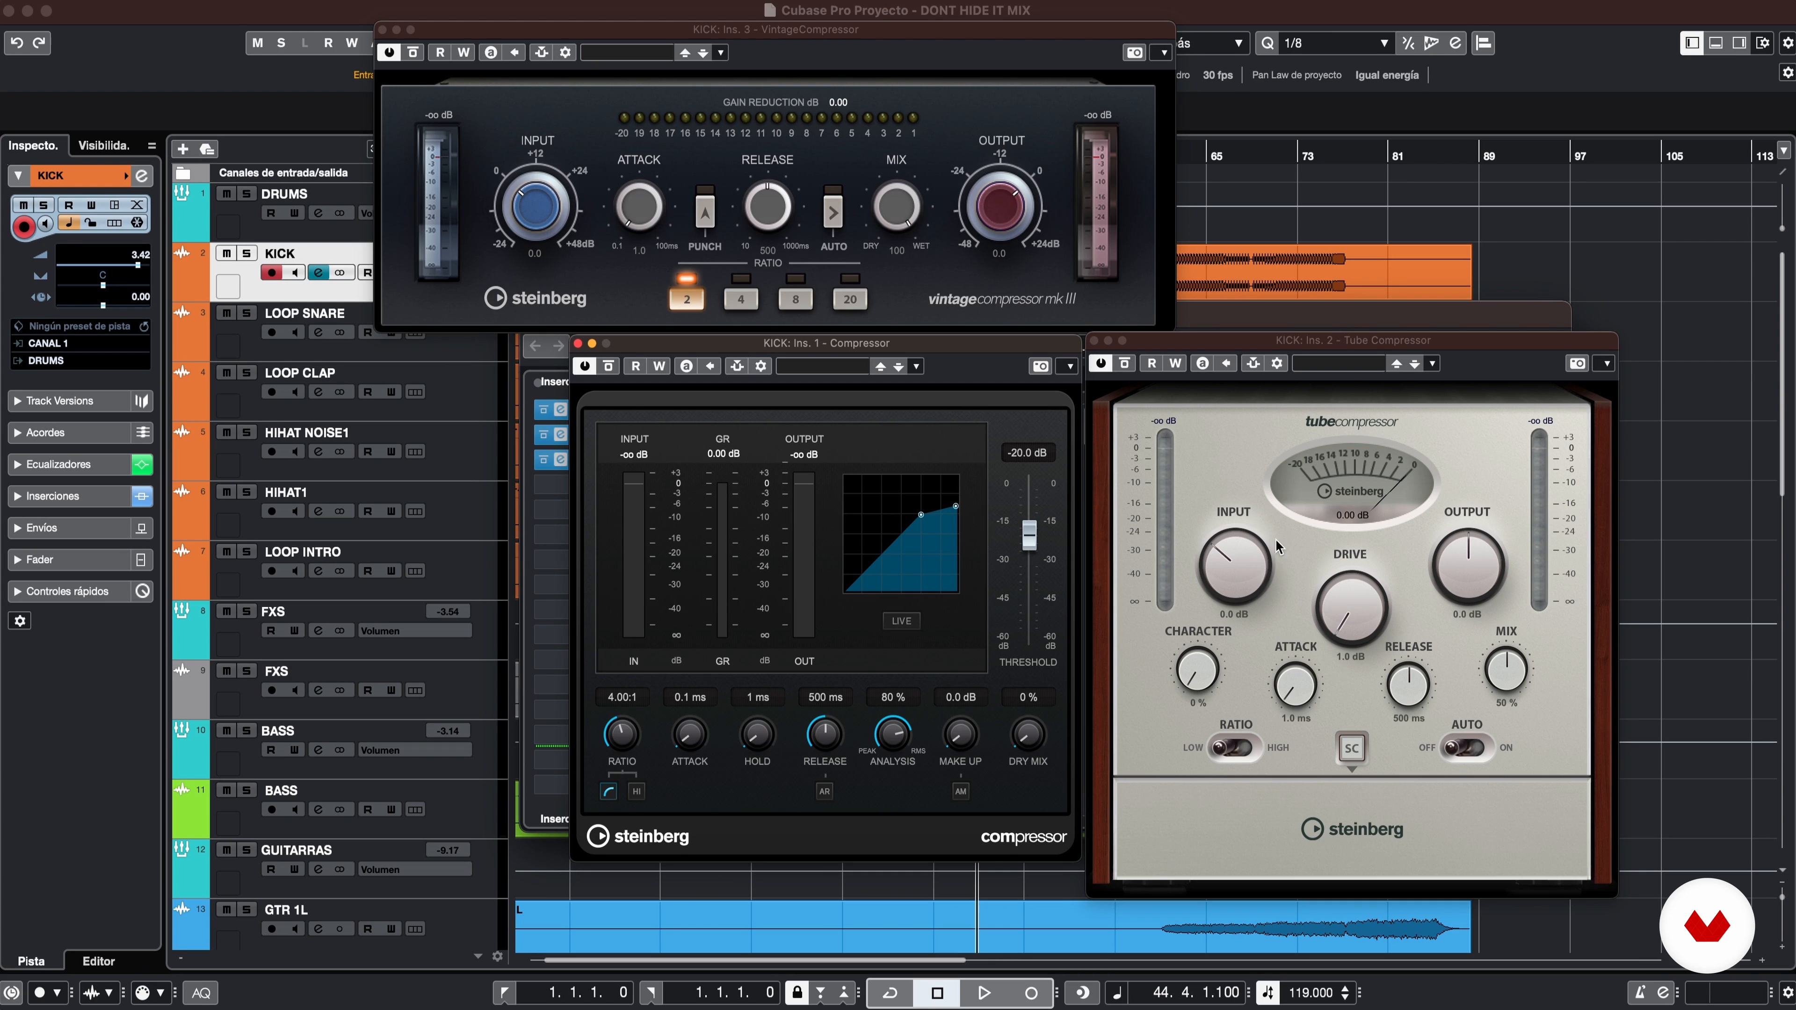This screenshot has height=1010, width=1796.
Task: Click the KICK volume slider in Inspector
Action: tap(102, 265)
